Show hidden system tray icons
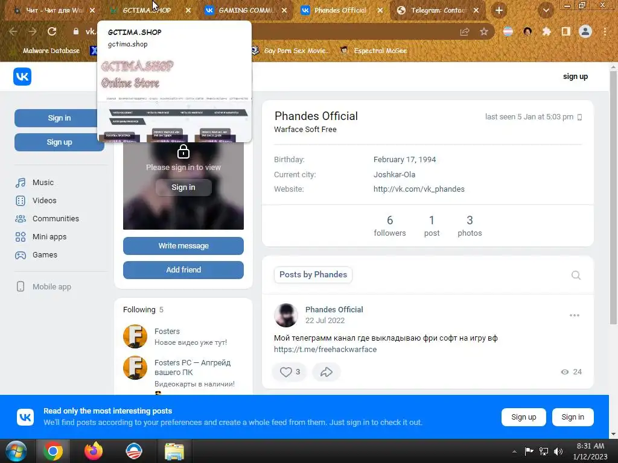This screenshot has width=618, height=463. (514, 452)
